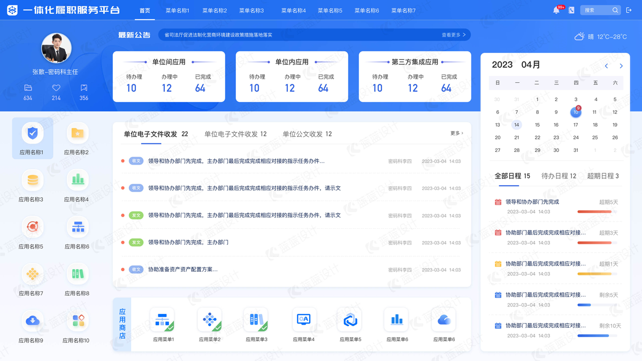Expand 更多 in the file list panel
642x361 pixels.
[456, 133]
